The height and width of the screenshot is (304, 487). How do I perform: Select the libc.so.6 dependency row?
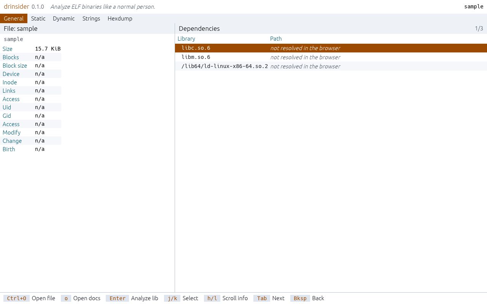[x=331, y=48]
